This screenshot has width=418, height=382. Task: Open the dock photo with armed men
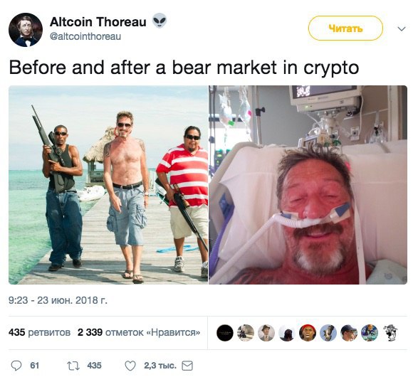108,185
